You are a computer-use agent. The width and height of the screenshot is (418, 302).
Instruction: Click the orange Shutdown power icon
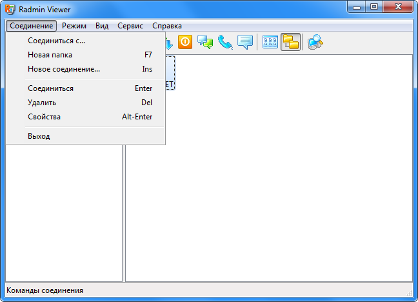pyautogui.click(x=185, y=42)
